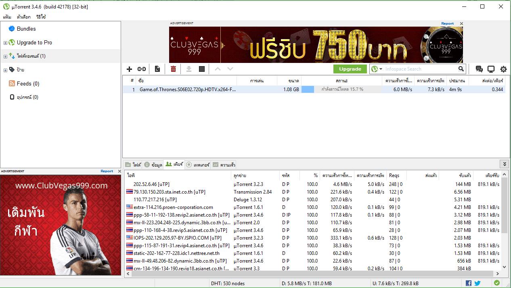The width and height of the screenshot is (511, 288).
Task: Open the chat bubbles icon in toolbar
Action: (x=479, y=69)
